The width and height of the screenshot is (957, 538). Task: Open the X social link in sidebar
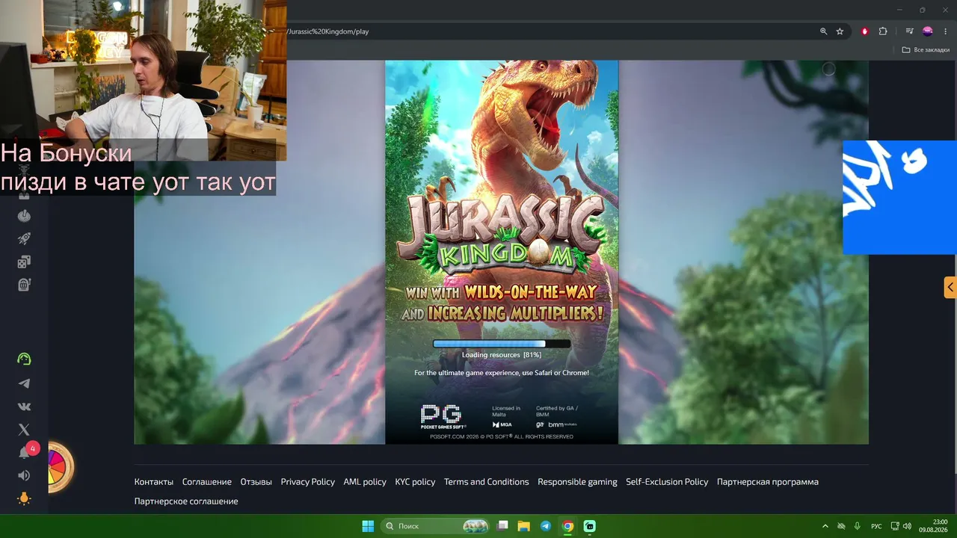24,430
